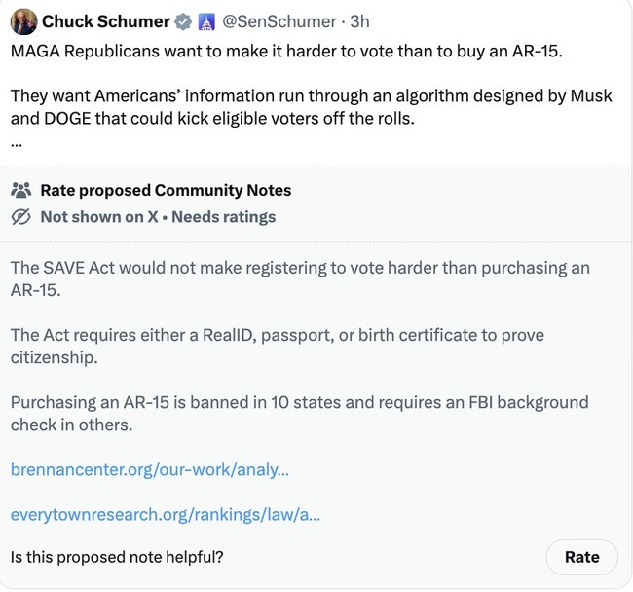Click the crossed-out eye 'Not shown' icon

coord(21,217)
